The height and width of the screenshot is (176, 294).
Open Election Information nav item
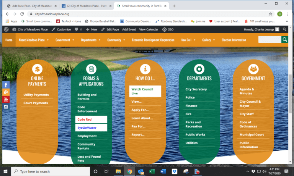(234, 40)
